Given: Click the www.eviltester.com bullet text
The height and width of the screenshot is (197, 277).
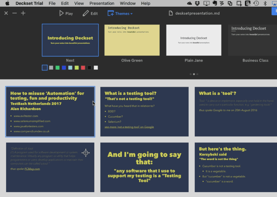Looking at the screenshot, I should click(26, 116).
